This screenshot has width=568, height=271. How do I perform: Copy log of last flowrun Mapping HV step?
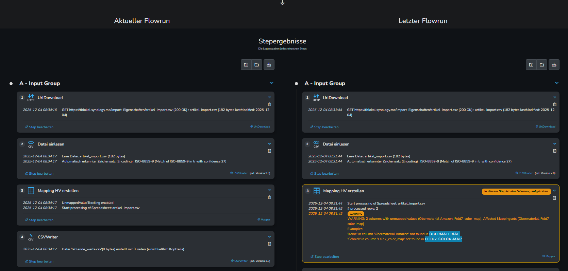[554, 198]
